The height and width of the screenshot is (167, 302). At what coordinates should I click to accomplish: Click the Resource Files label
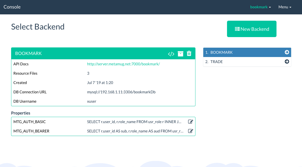(x=25, y=73)
